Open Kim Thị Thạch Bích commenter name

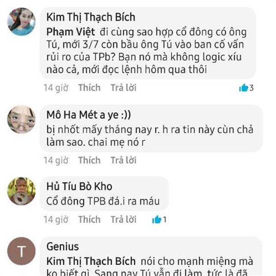point(91,17)
